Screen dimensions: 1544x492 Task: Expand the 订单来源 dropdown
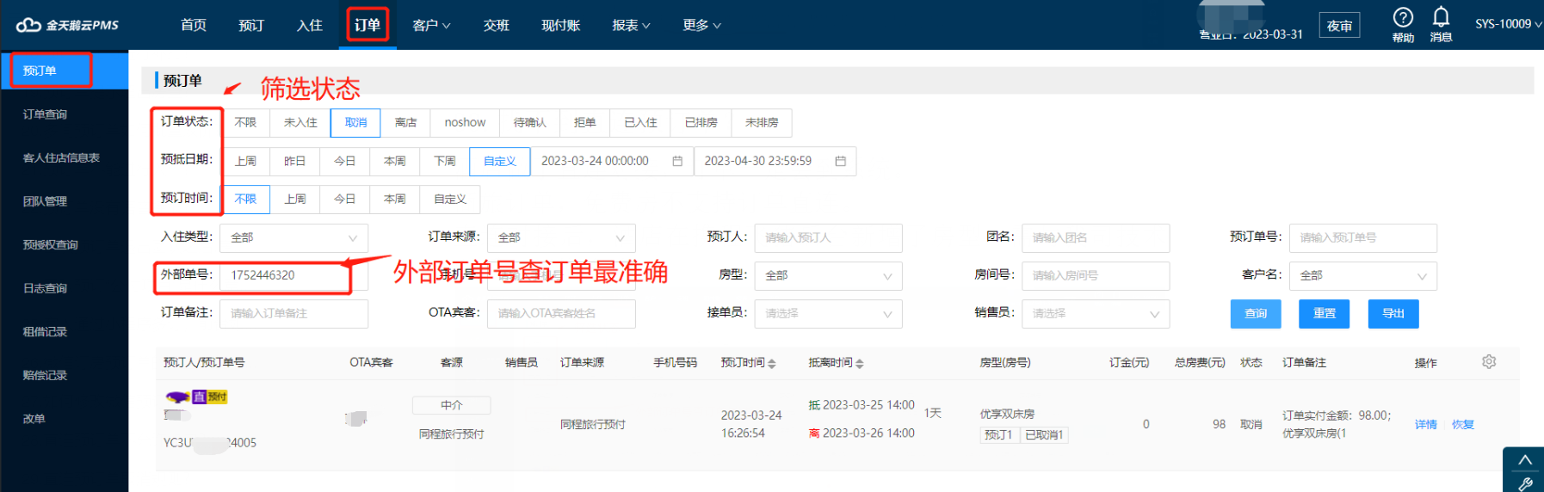tap(561, 237)
